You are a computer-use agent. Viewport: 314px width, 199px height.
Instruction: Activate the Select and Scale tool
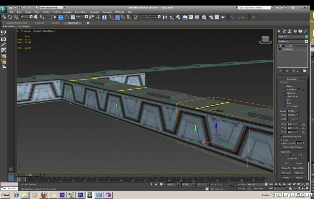click(73, 17)
